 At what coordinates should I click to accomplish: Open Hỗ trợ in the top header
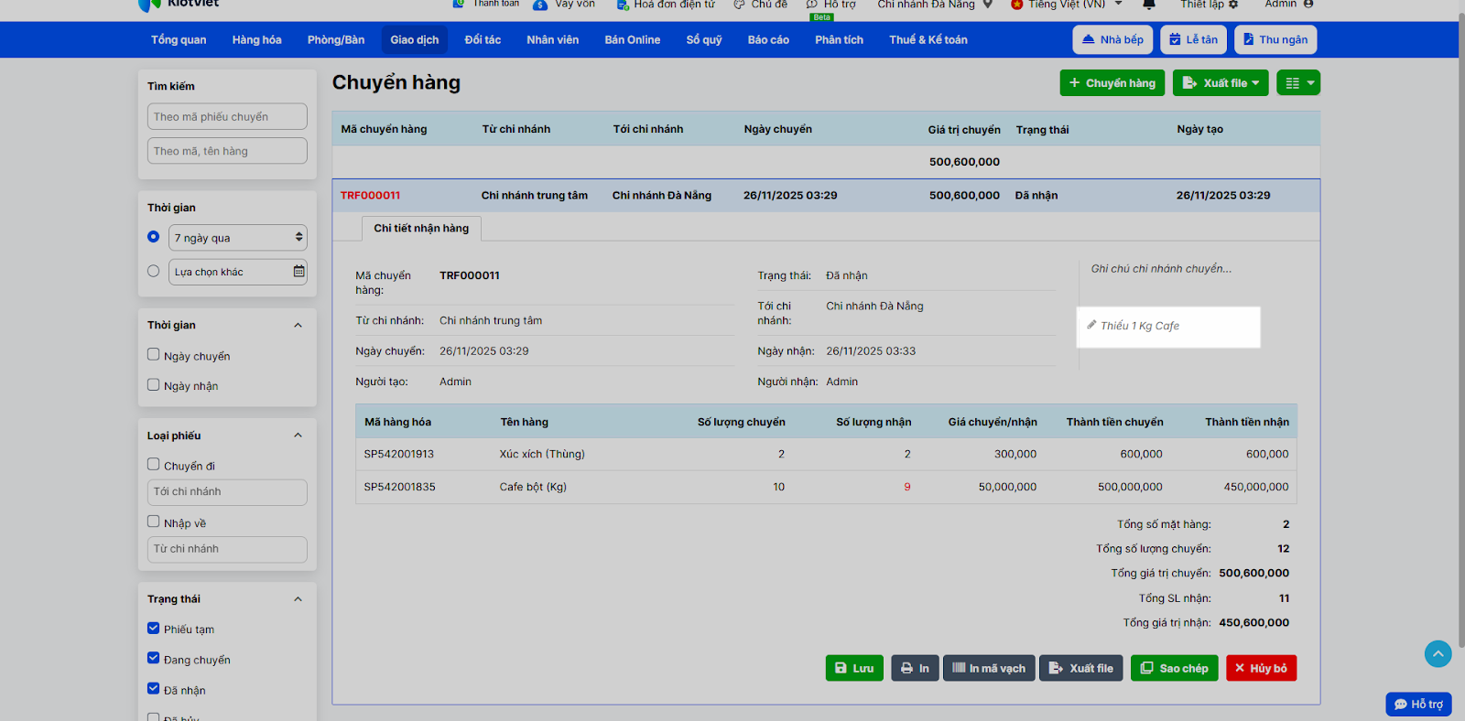click(x=831, y=5)
